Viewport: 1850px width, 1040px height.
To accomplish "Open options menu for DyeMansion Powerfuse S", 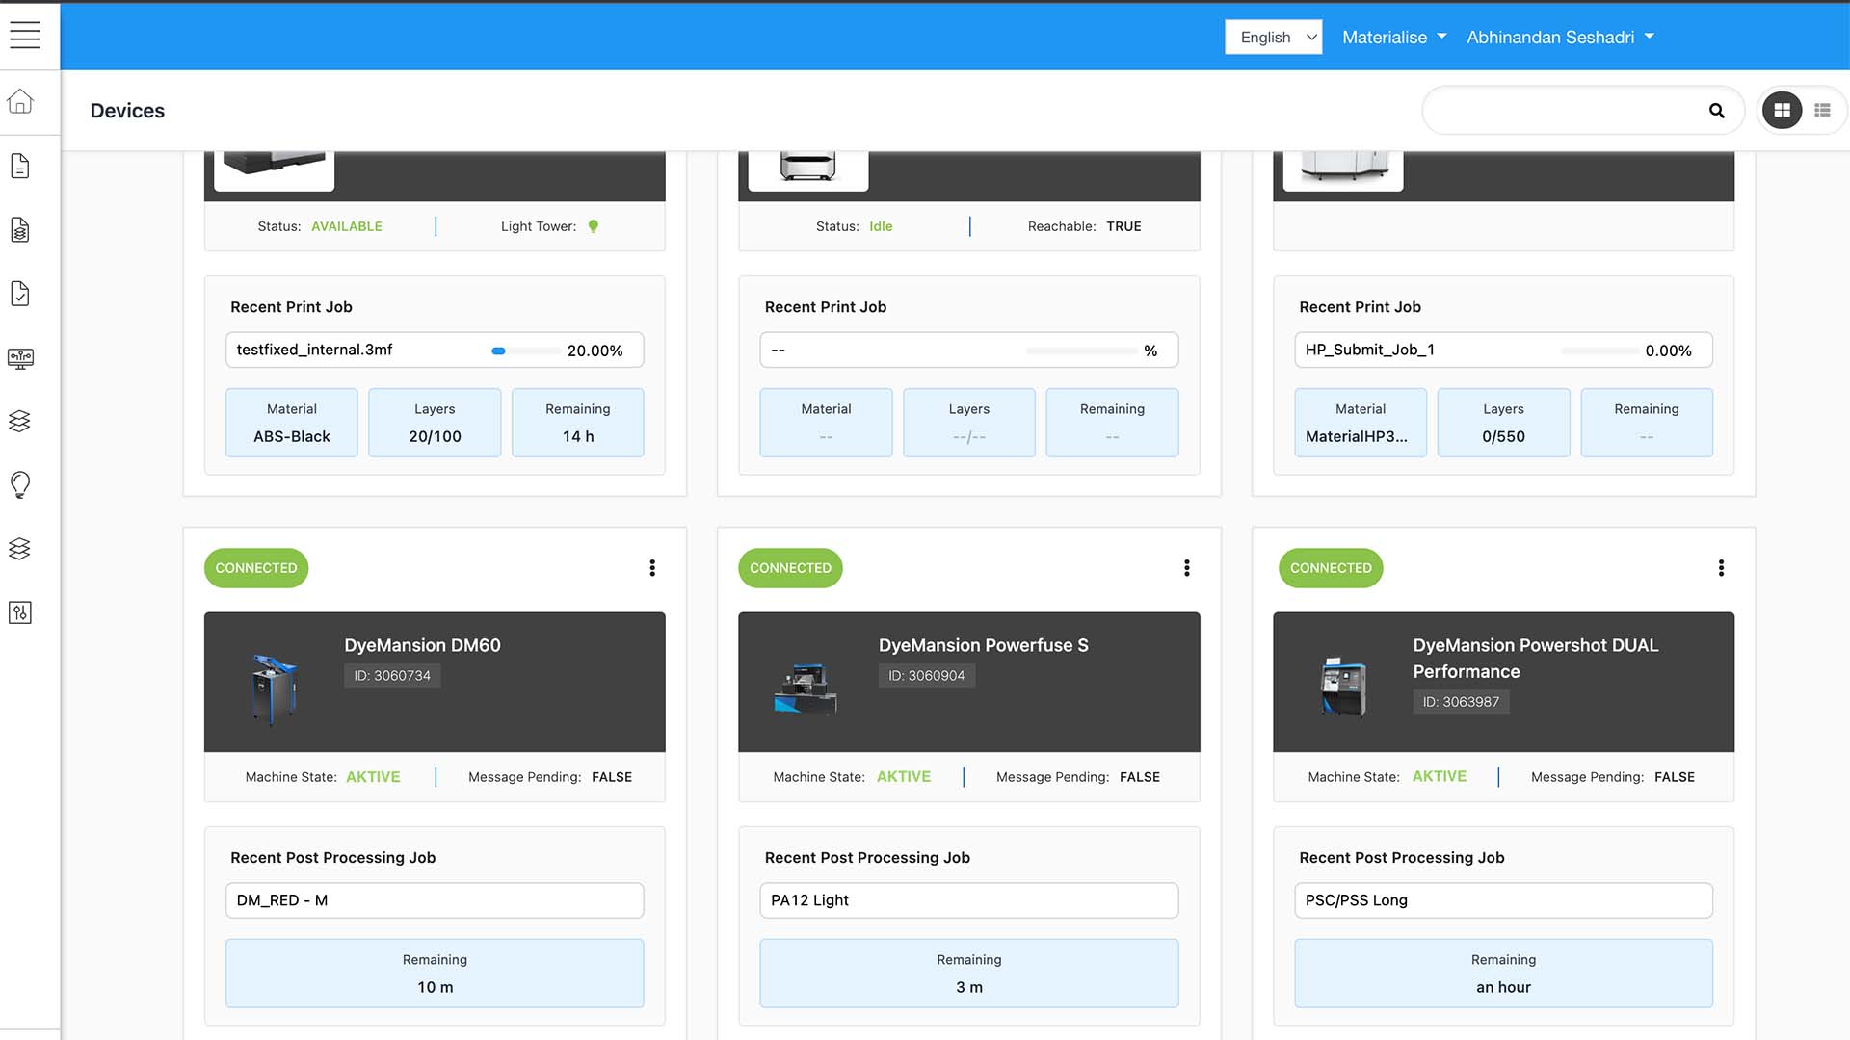I will click(1187, 568).
